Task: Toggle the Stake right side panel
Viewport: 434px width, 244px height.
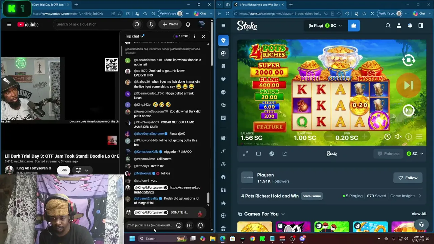Action: click(x=421, y=25)
